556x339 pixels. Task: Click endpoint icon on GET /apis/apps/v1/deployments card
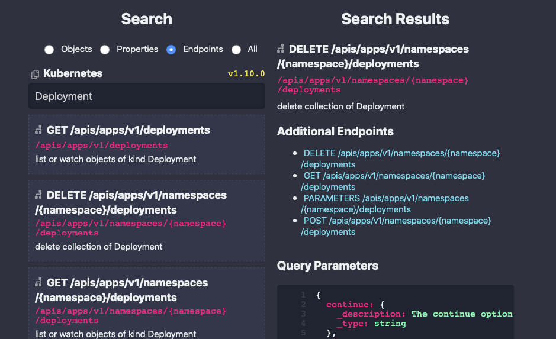coord(38,130)
